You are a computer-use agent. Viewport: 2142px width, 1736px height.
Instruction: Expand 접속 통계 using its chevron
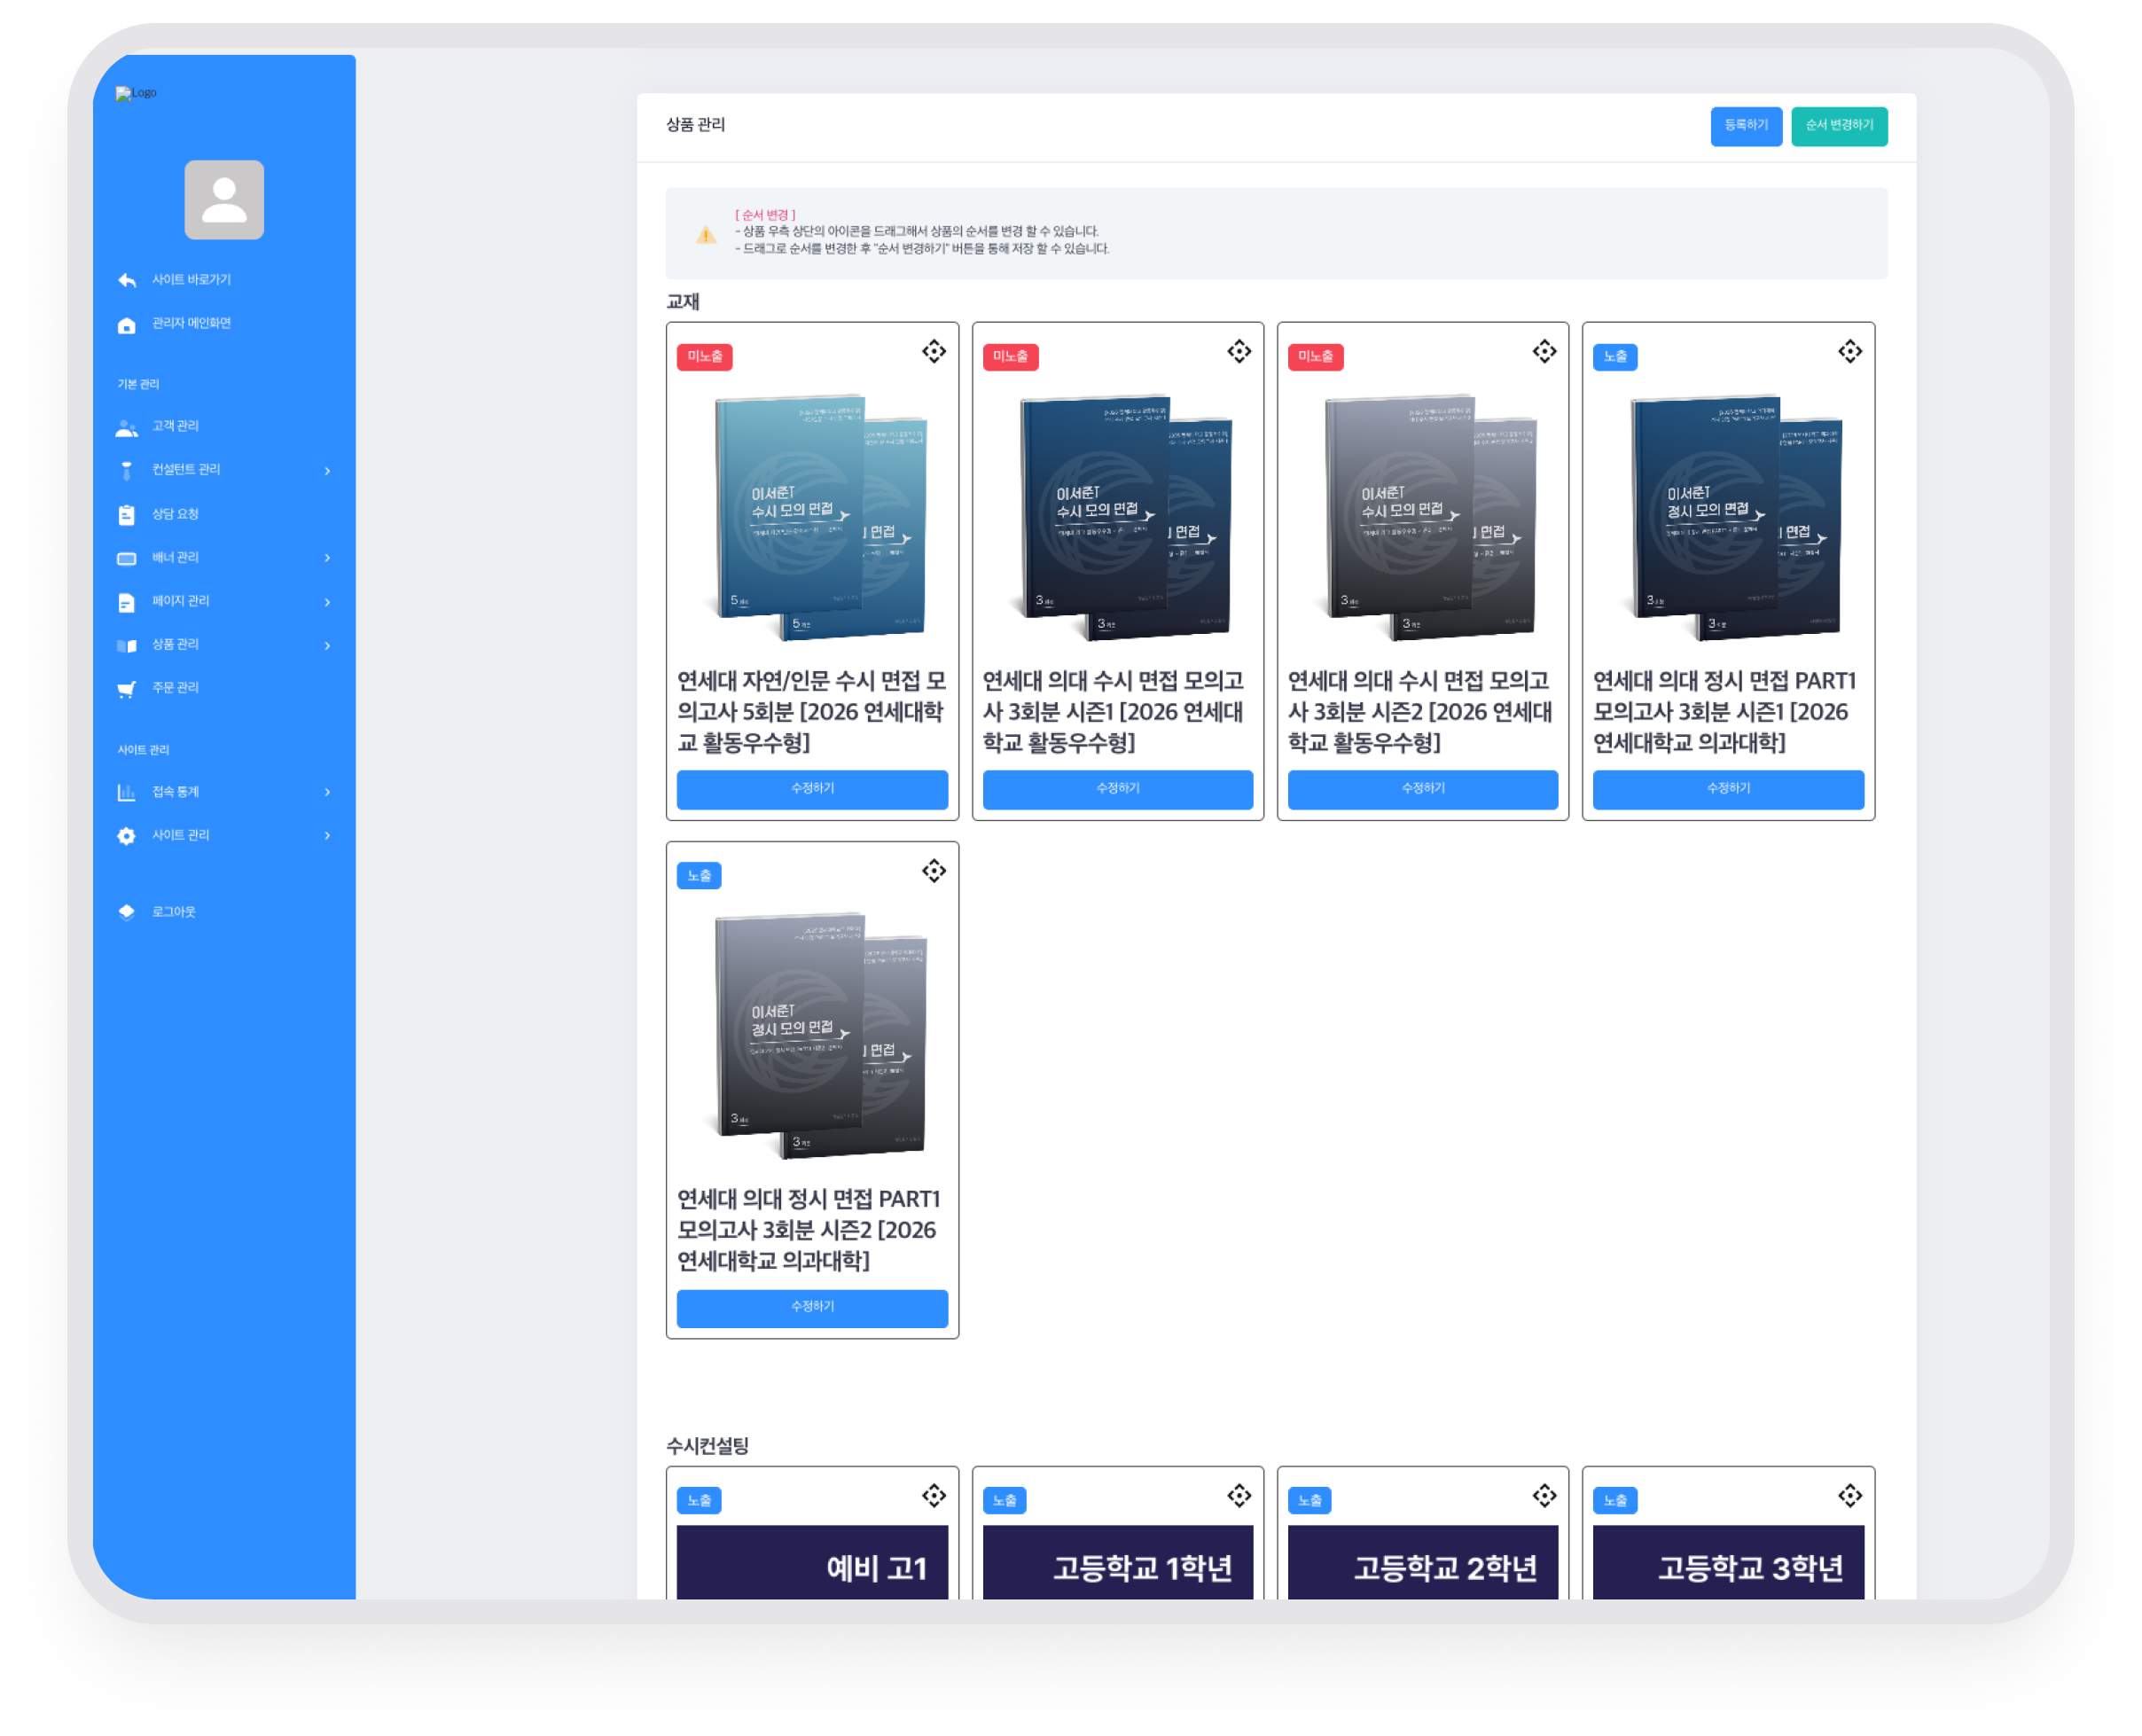click(327, 793)
